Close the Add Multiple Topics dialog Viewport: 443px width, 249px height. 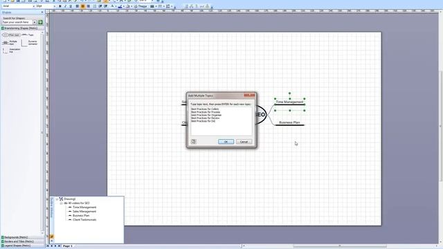(249, 95)
